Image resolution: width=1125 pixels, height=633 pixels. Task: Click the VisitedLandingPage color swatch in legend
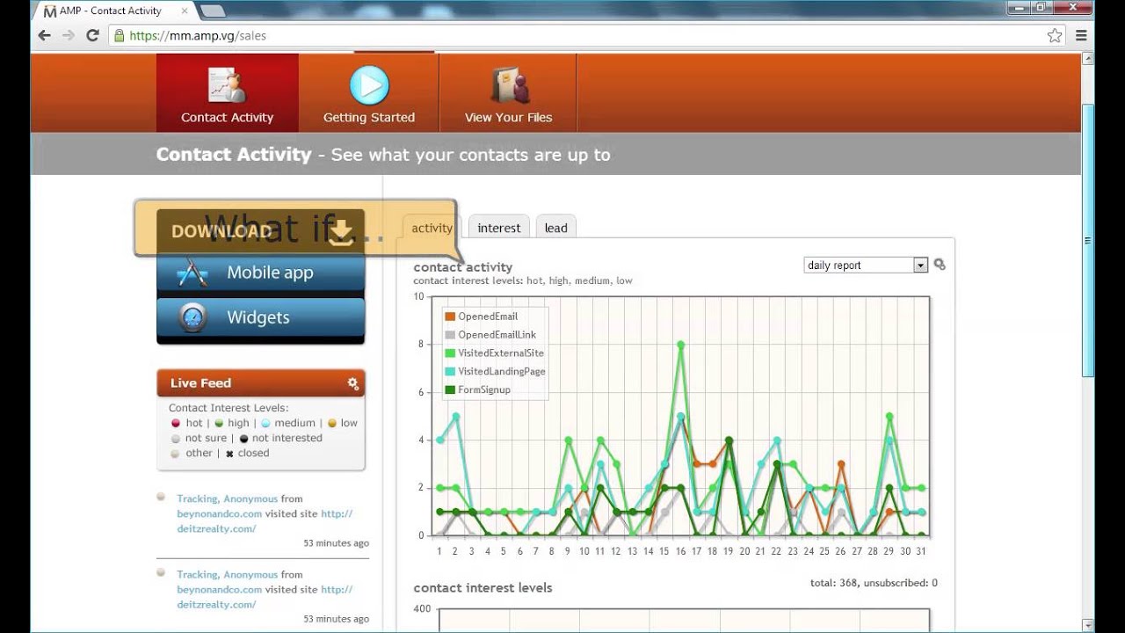450,372
